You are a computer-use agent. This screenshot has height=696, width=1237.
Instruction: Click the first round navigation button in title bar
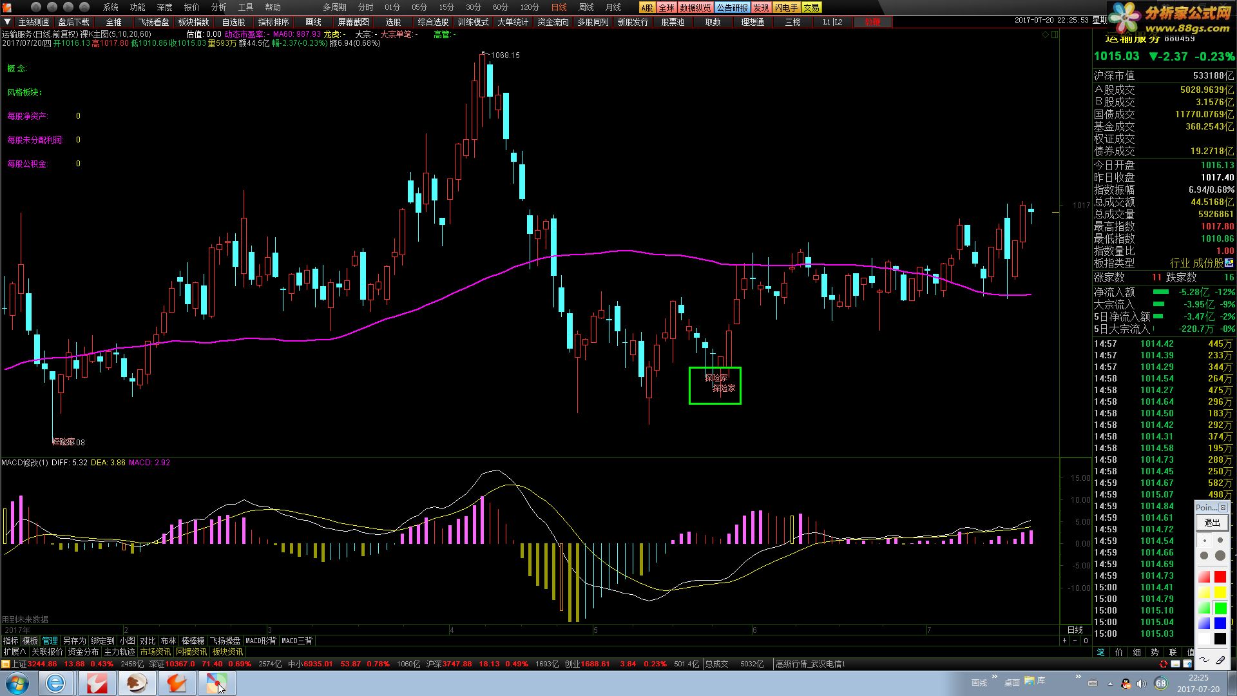point(35,7)
